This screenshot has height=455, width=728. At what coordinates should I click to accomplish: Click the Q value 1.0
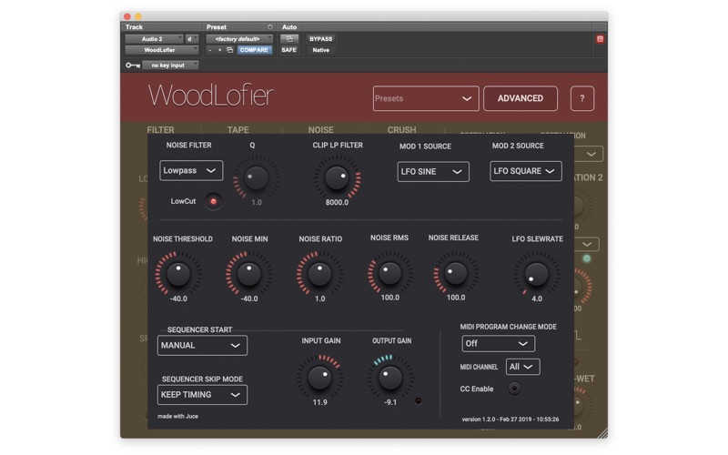[x=257, y=202]
